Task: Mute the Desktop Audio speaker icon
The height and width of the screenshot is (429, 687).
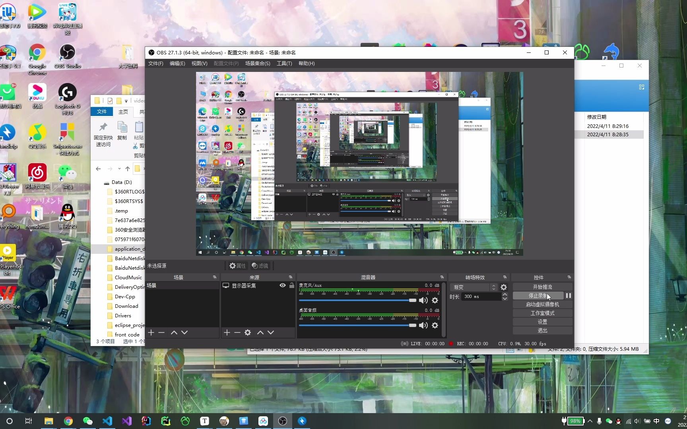Action: click(423, 325)
